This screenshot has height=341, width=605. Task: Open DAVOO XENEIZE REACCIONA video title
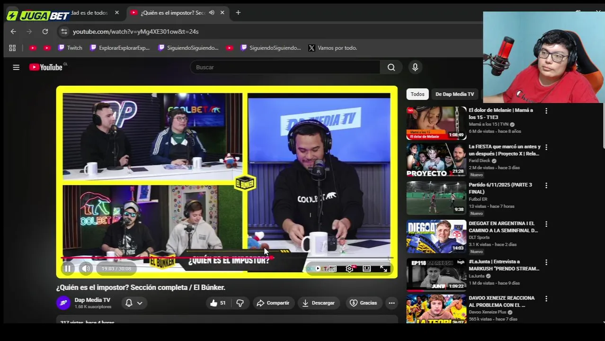point(501,301)
